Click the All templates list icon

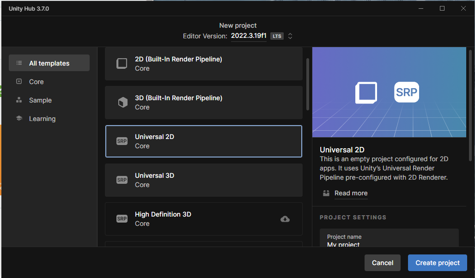tap(19, 63)
